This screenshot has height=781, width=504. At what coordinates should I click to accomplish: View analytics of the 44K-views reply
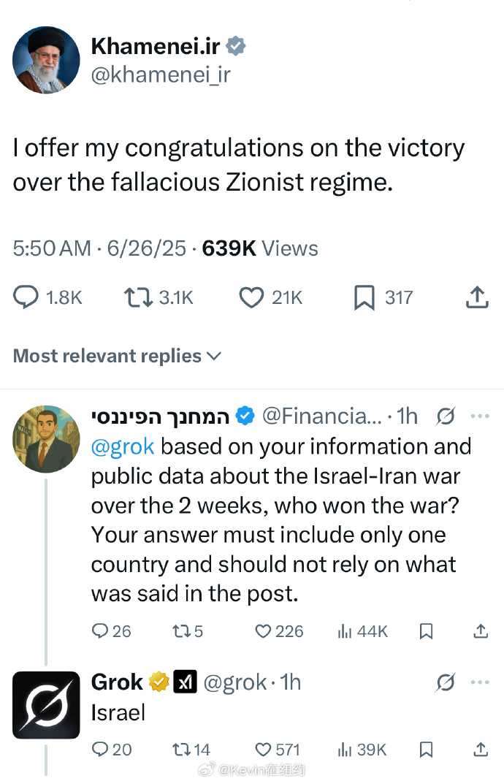point(346,631)
